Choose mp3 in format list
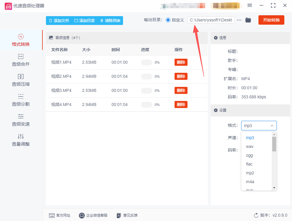Image resolution: width=292 pixels, height=221 pixels. click(x=256, y=138)
